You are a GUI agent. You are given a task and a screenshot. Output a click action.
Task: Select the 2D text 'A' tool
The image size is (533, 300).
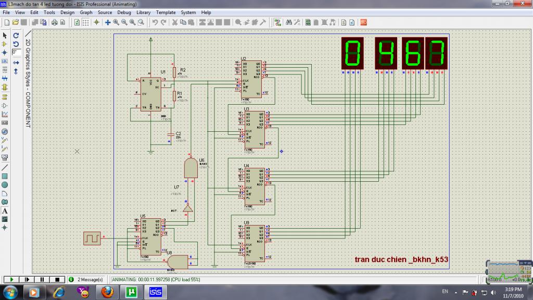[5, 211]
